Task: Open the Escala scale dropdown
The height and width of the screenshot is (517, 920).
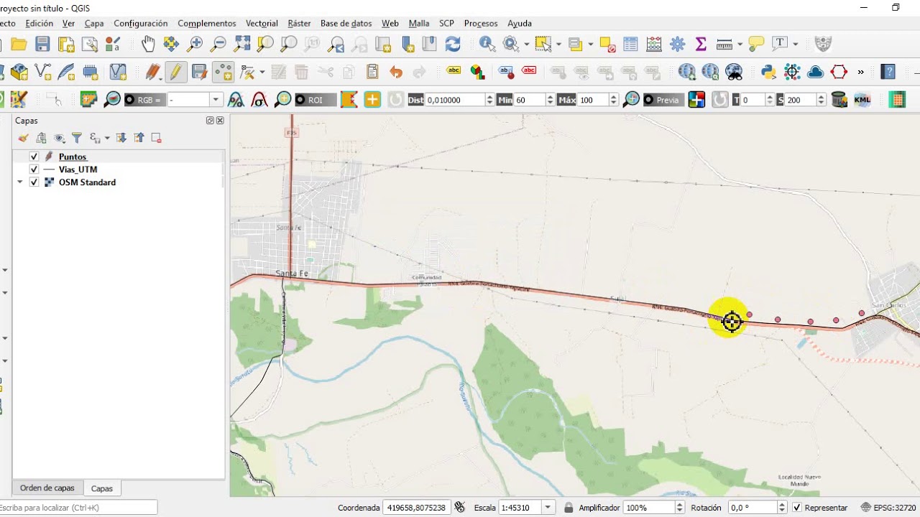Action: pos(549,508)
